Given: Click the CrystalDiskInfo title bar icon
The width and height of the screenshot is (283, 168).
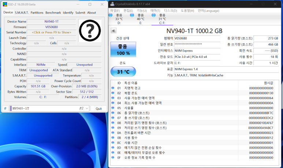Looking at the screenshot, I should [112, 4].
